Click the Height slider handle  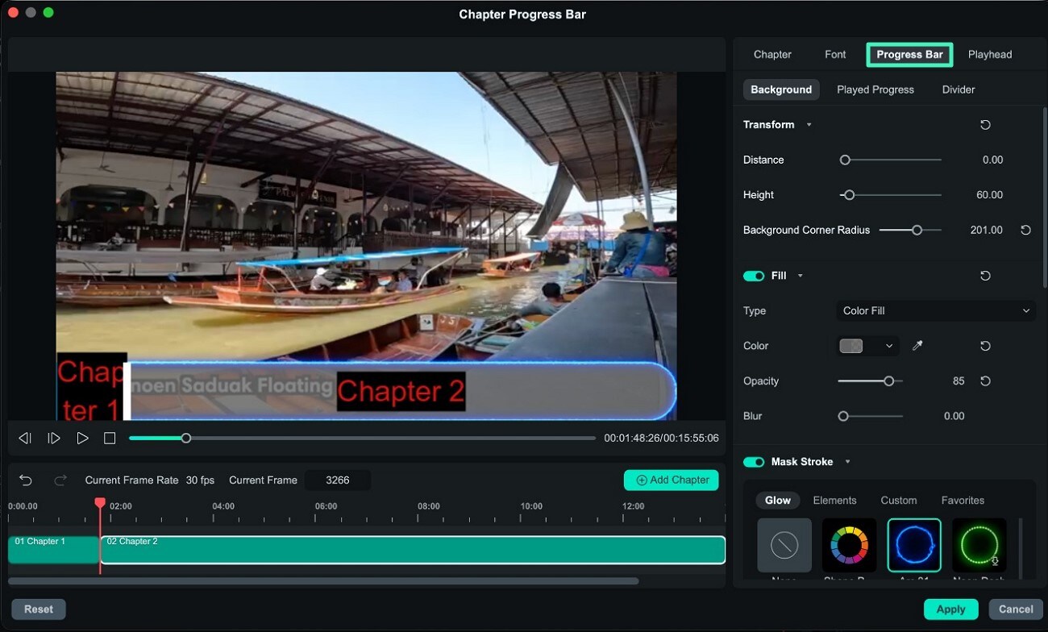point(849,195)
